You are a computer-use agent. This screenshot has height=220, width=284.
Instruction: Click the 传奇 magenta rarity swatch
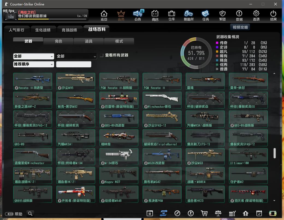pos(217,43)
